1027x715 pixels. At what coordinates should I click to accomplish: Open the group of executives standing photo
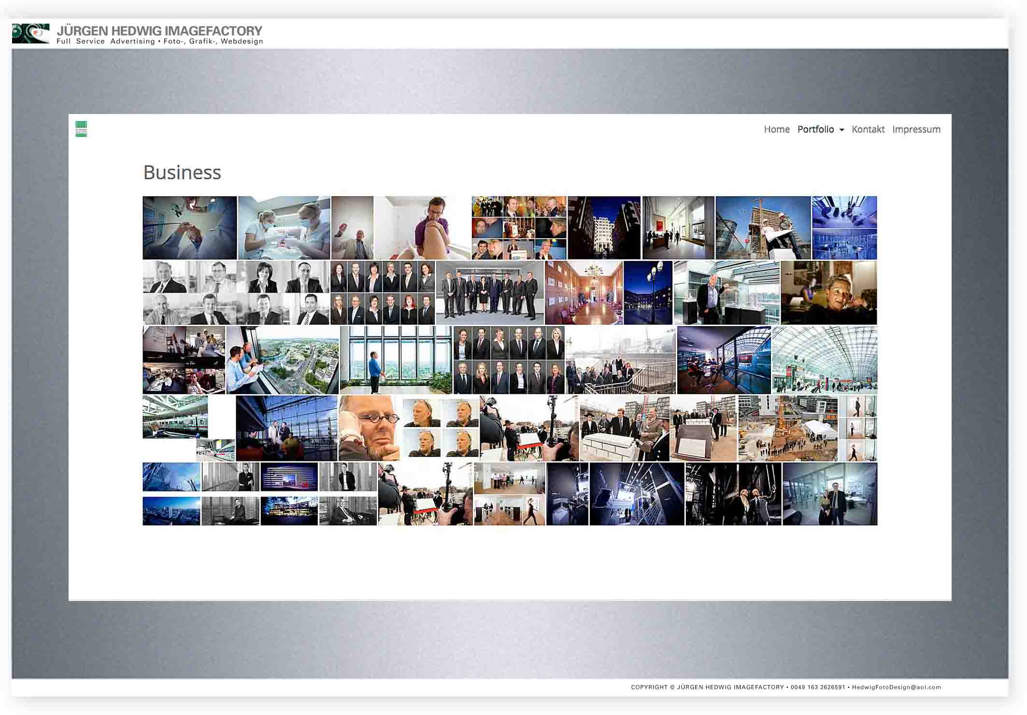[x=490, y=293]
